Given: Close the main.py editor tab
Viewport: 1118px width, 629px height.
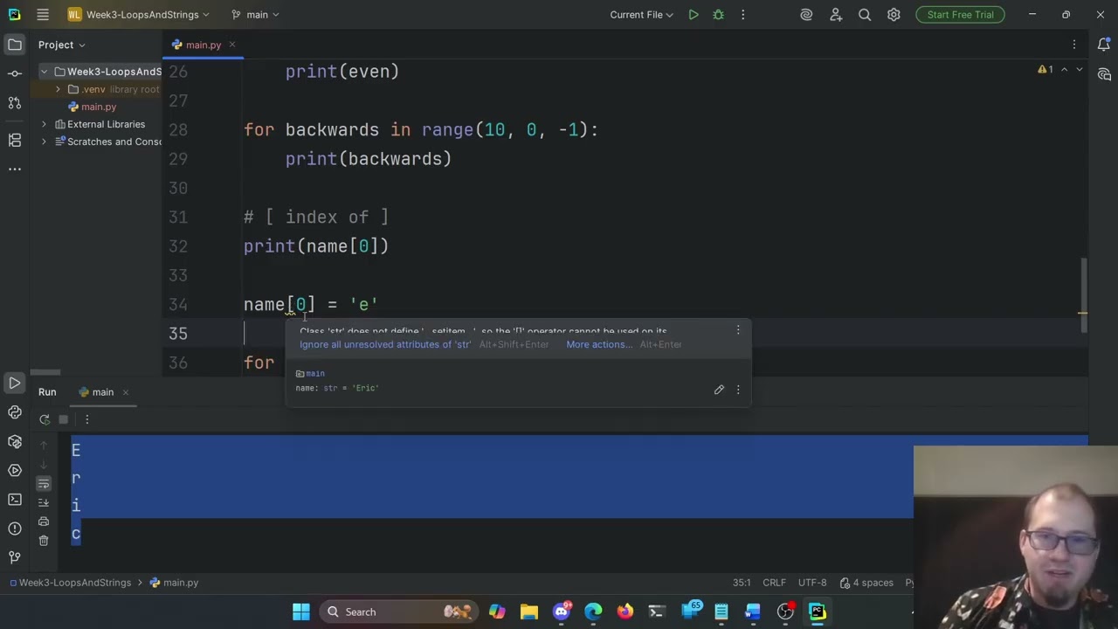Looking at the screenshot, I should [232, 45].
